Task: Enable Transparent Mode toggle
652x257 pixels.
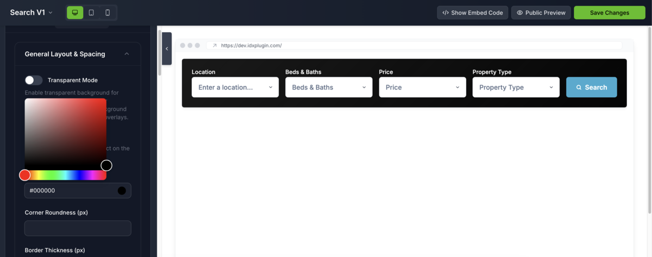Action: click(34, 80)
